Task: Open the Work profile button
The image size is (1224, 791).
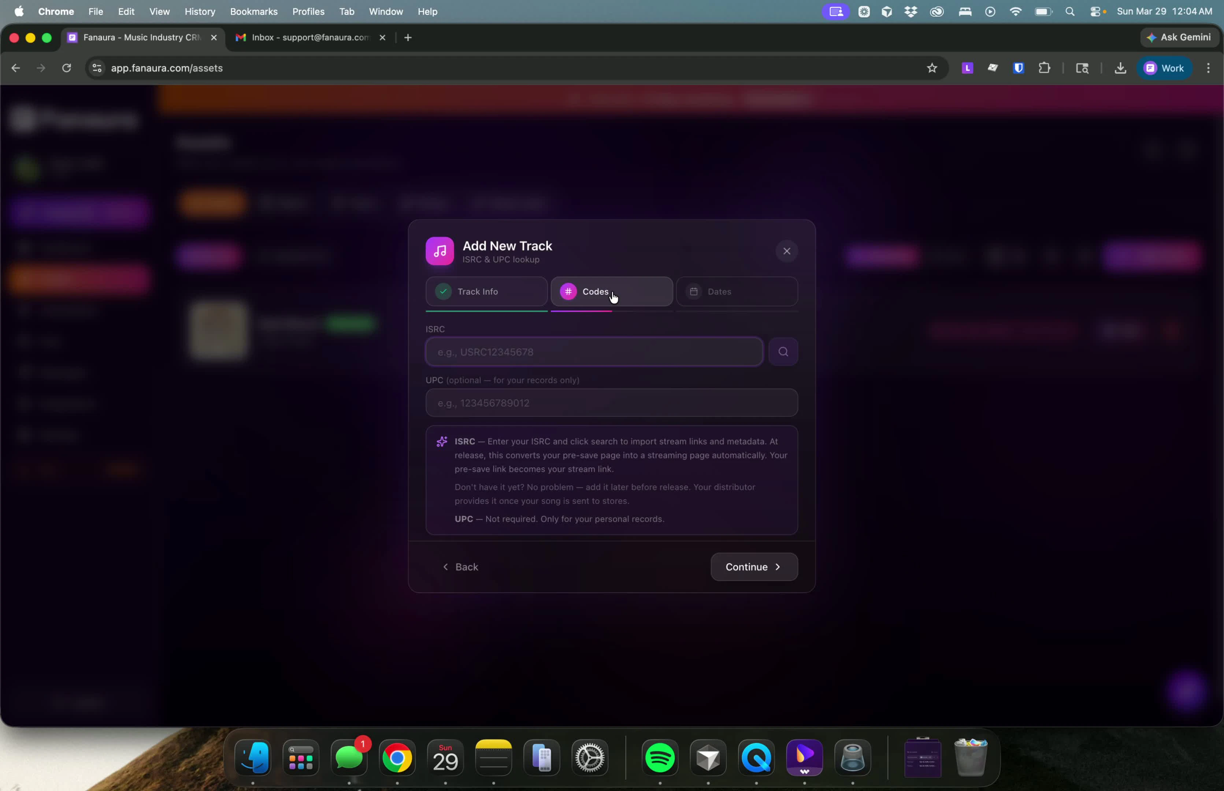Action: coord(1164,68)
